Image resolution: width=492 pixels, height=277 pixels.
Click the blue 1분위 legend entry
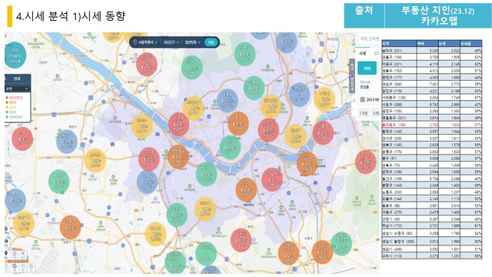pos(14,117)
